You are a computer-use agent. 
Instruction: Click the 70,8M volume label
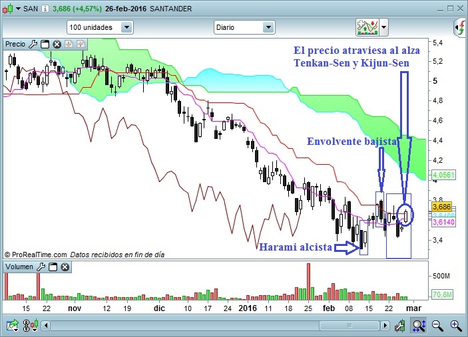coord(442,294)
